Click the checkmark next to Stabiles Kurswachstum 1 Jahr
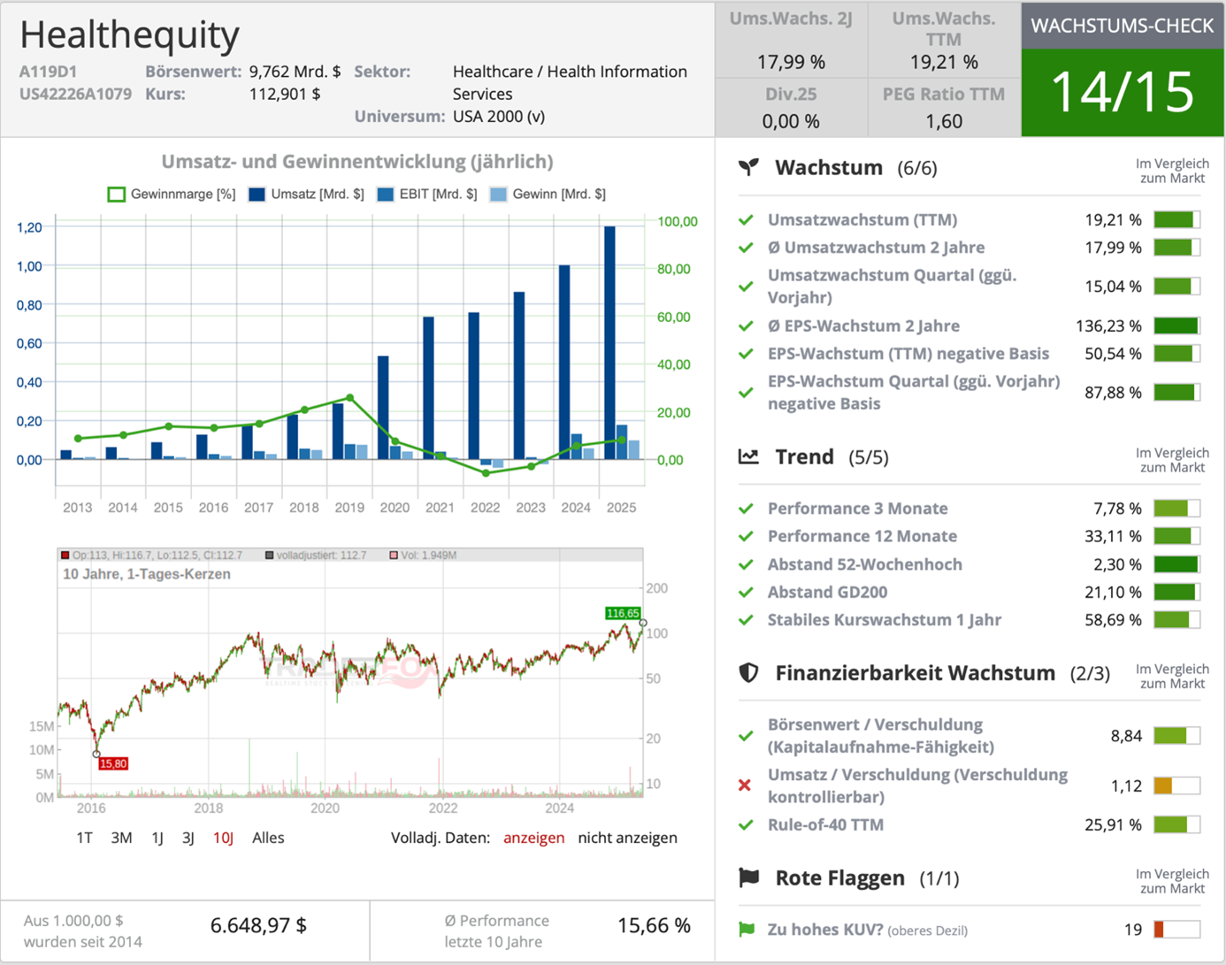The height and width of the screenshot is (965, 1226). pos(746,620)
